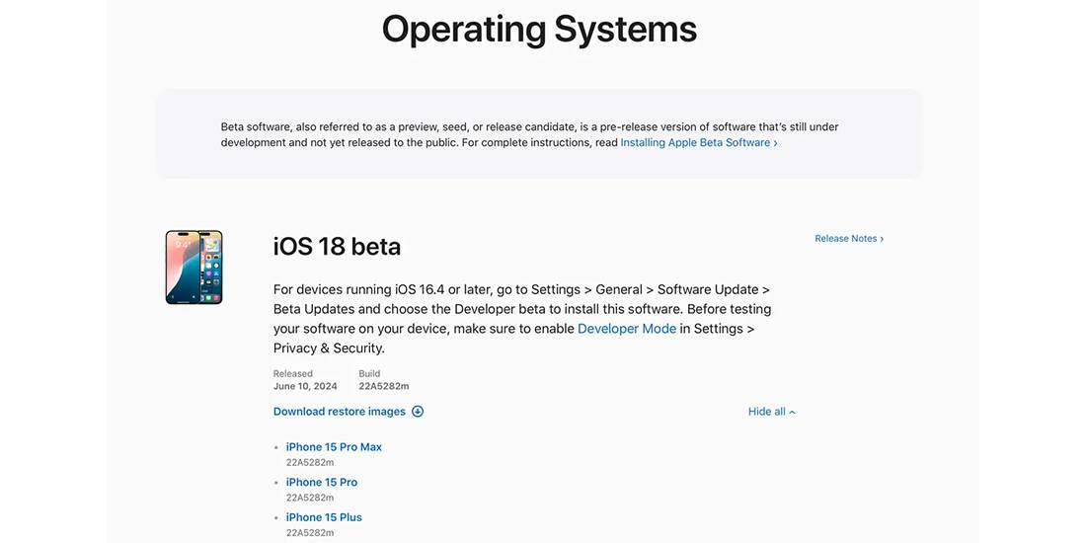
Task: Click the Operating Systems page title
Action: pyautogui.click(x=539, y=31)
